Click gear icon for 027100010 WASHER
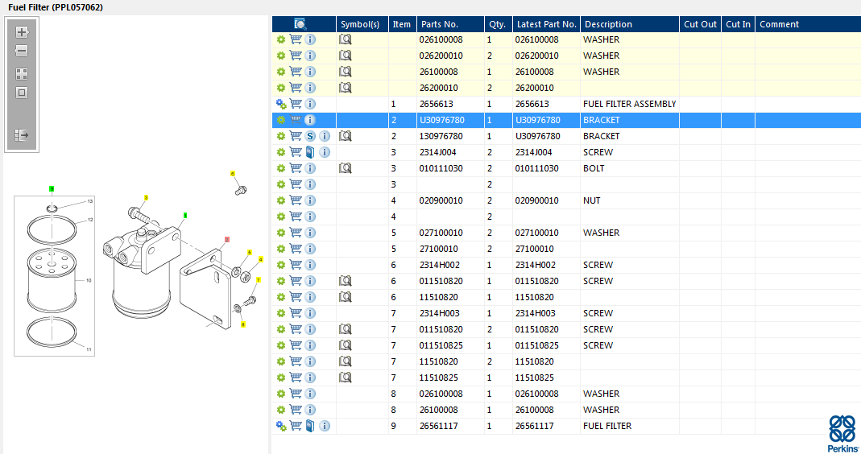The height and width of the screenshot is (454, 861). tap(281, 233)
